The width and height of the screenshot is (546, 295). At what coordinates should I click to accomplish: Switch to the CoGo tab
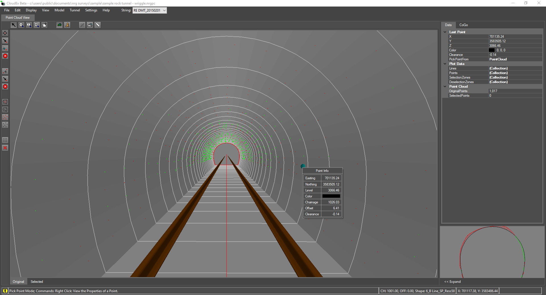click(x=464, y=25)
